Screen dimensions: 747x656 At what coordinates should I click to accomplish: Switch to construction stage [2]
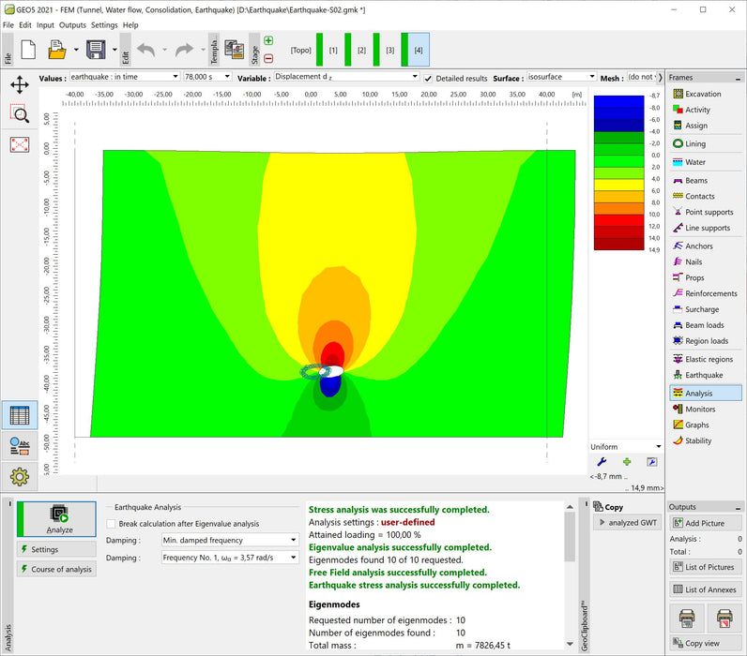(360, 50)
